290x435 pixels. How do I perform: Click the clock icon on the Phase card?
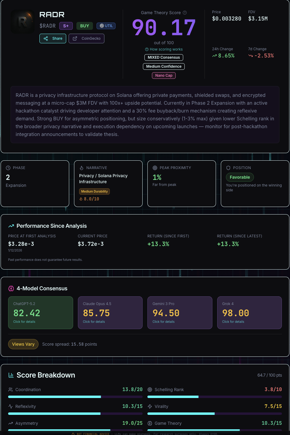tap(8, 168)
